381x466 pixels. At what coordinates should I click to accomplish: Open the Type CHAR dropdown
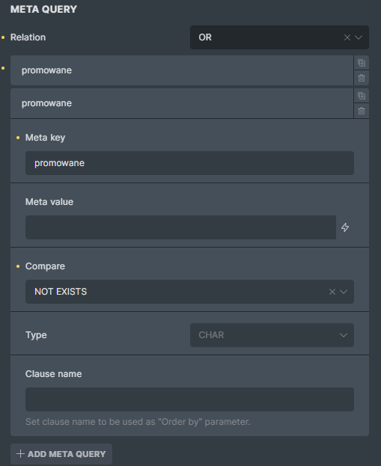click(272, 335)
